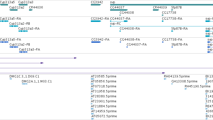Select the CG44037 gene glyph
The width and height of the screenshot is (213, 120).
tap(119, 10)
